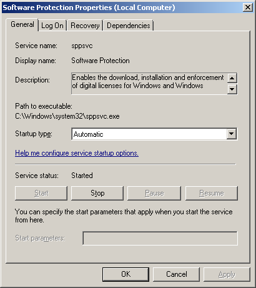Expand the Startup type dropdown arrow
This screenshot has width=256, height=288.
click(232, 134)
